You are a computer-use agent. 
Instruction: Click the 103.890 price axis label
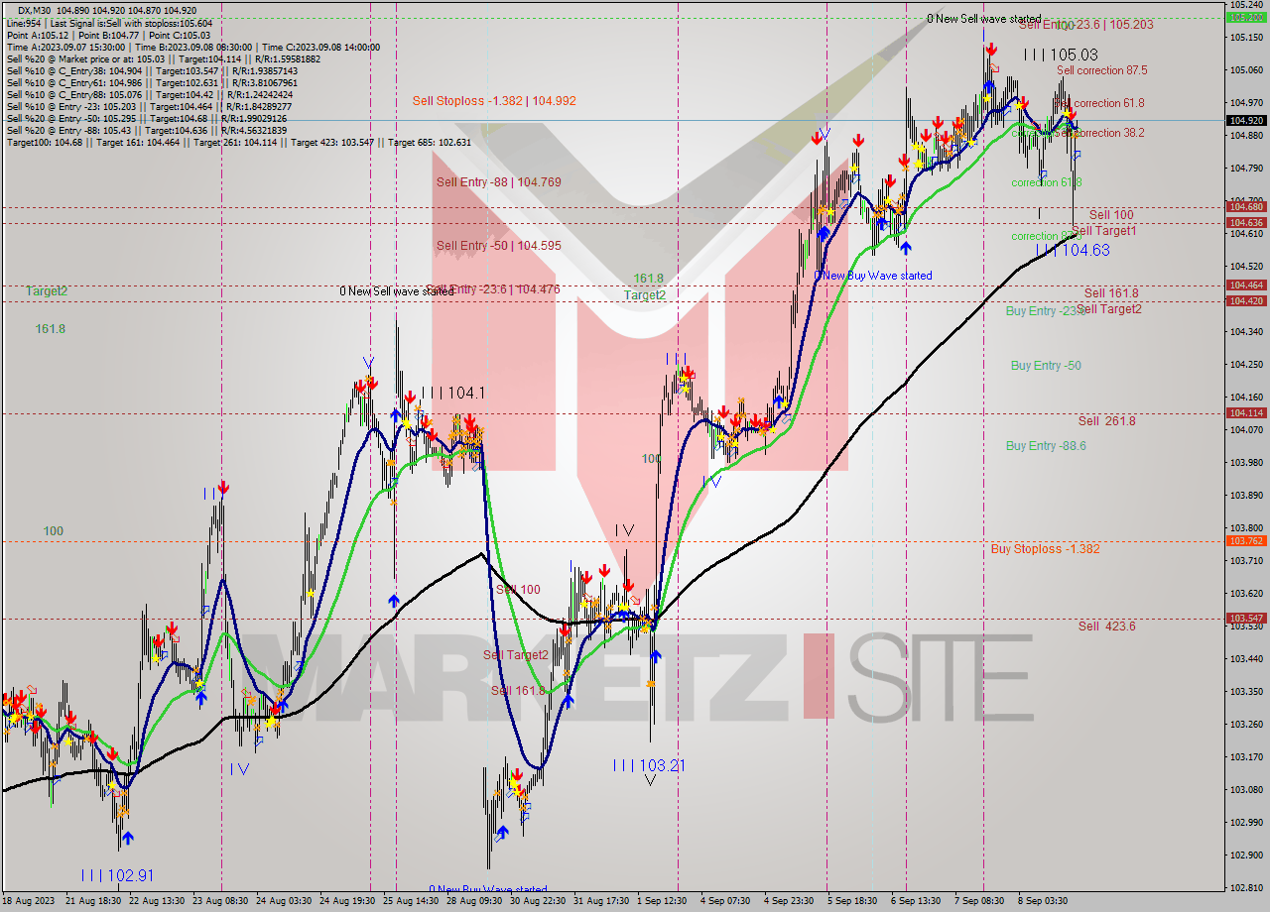point(1245,495)
